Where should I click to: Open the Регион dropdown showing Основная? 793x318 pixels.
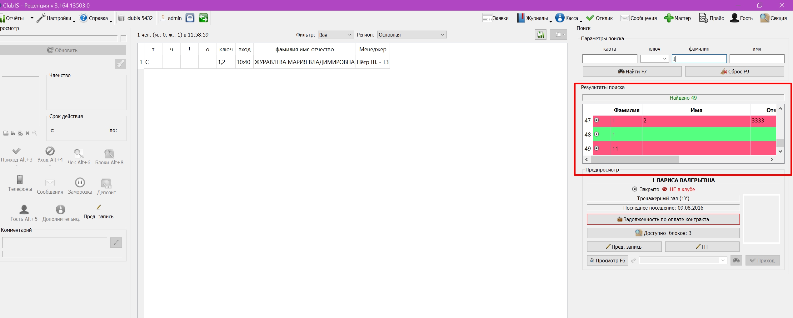(x=412, y=35)
